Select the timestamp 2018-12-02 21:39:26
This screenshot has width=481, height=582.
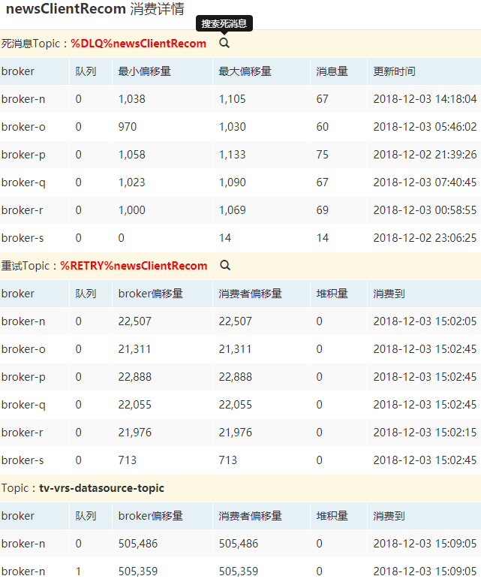click(x=425, y=155)
